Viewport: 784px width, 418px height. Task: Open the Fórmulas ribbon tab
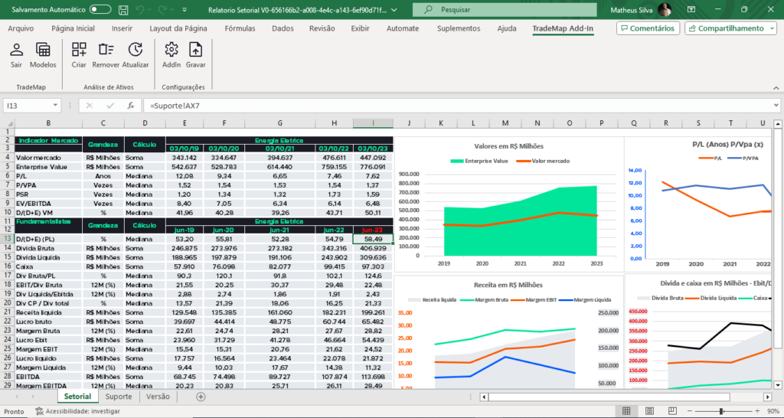tap(240, 28)
